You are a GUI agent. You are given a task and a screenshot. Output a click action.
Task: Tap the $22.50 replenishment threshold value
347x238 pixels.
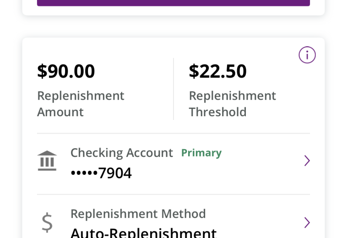pos(217,71)
